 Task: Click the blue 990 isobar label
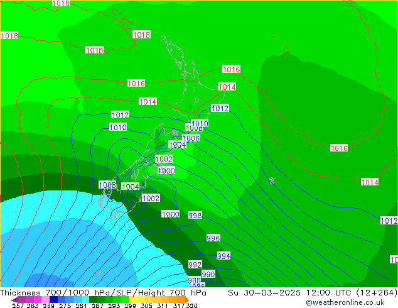pos(208,274)
